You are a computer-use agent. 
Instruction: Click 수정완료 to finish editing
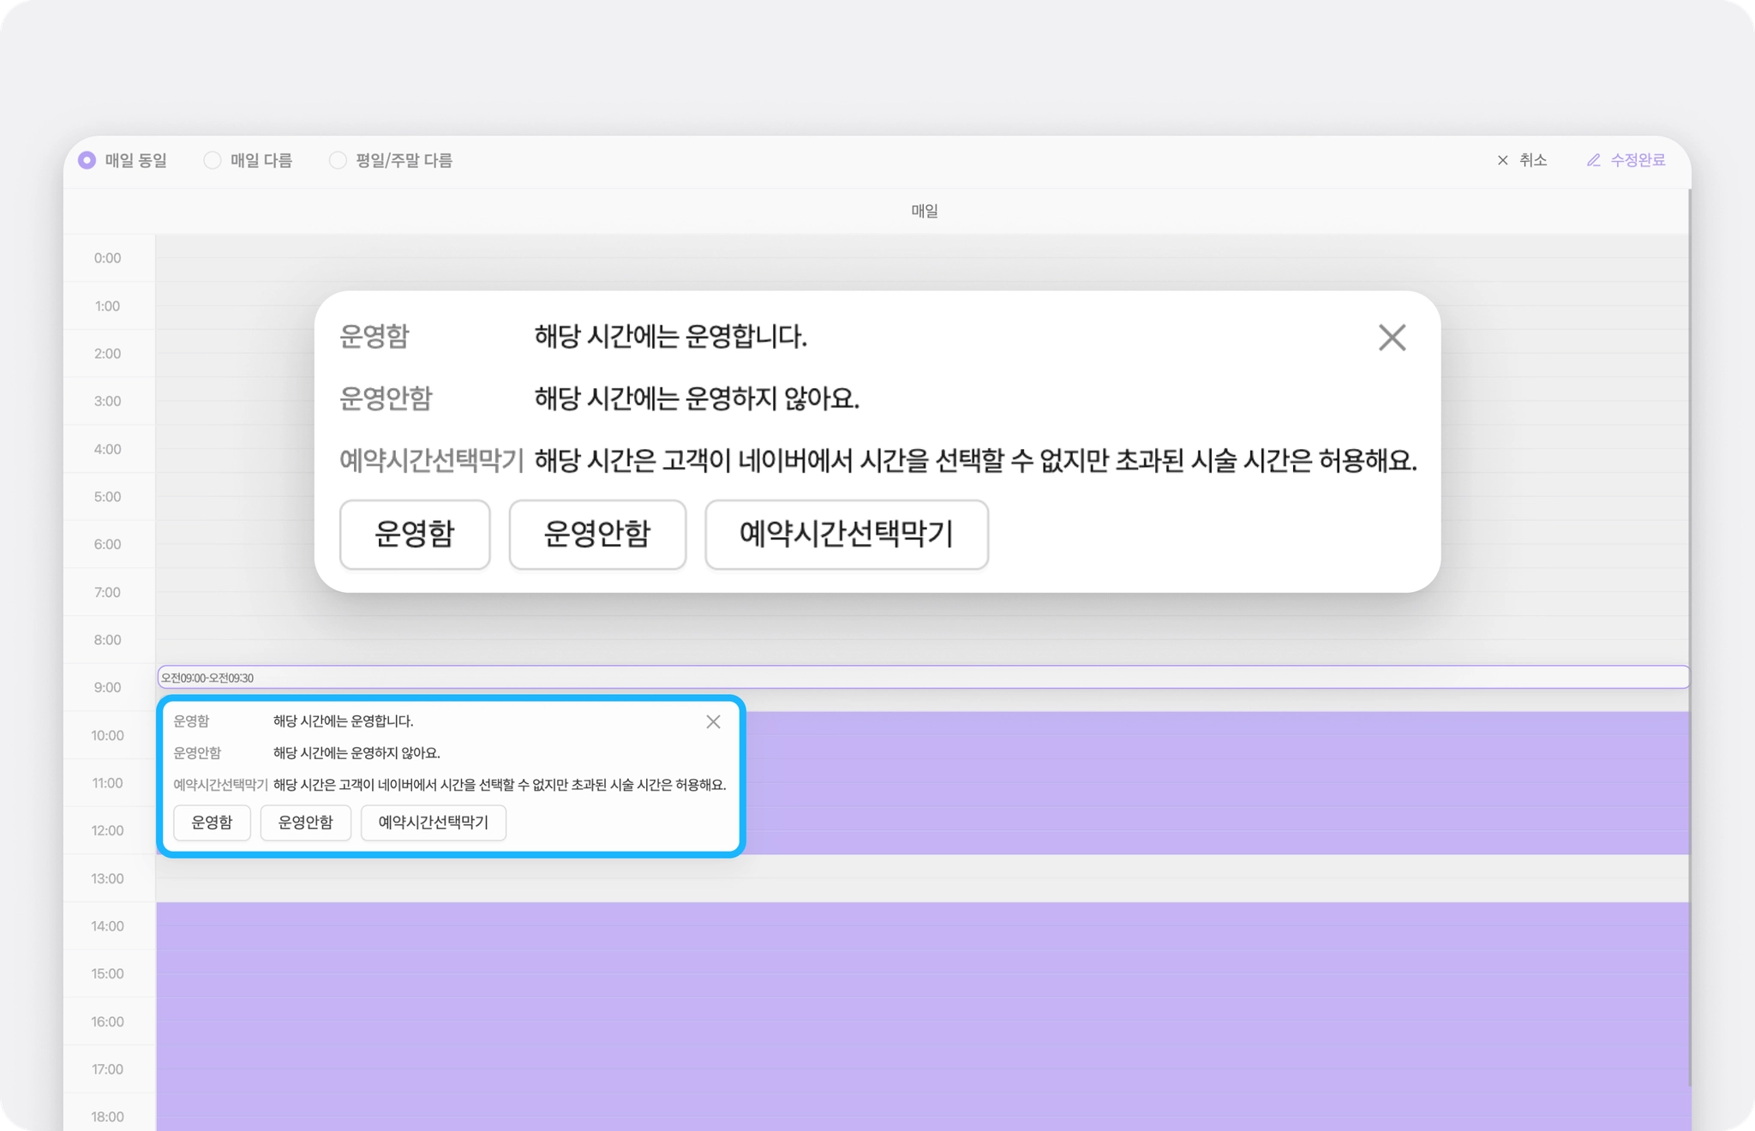pyautogui.click(x=1637, y=160)
